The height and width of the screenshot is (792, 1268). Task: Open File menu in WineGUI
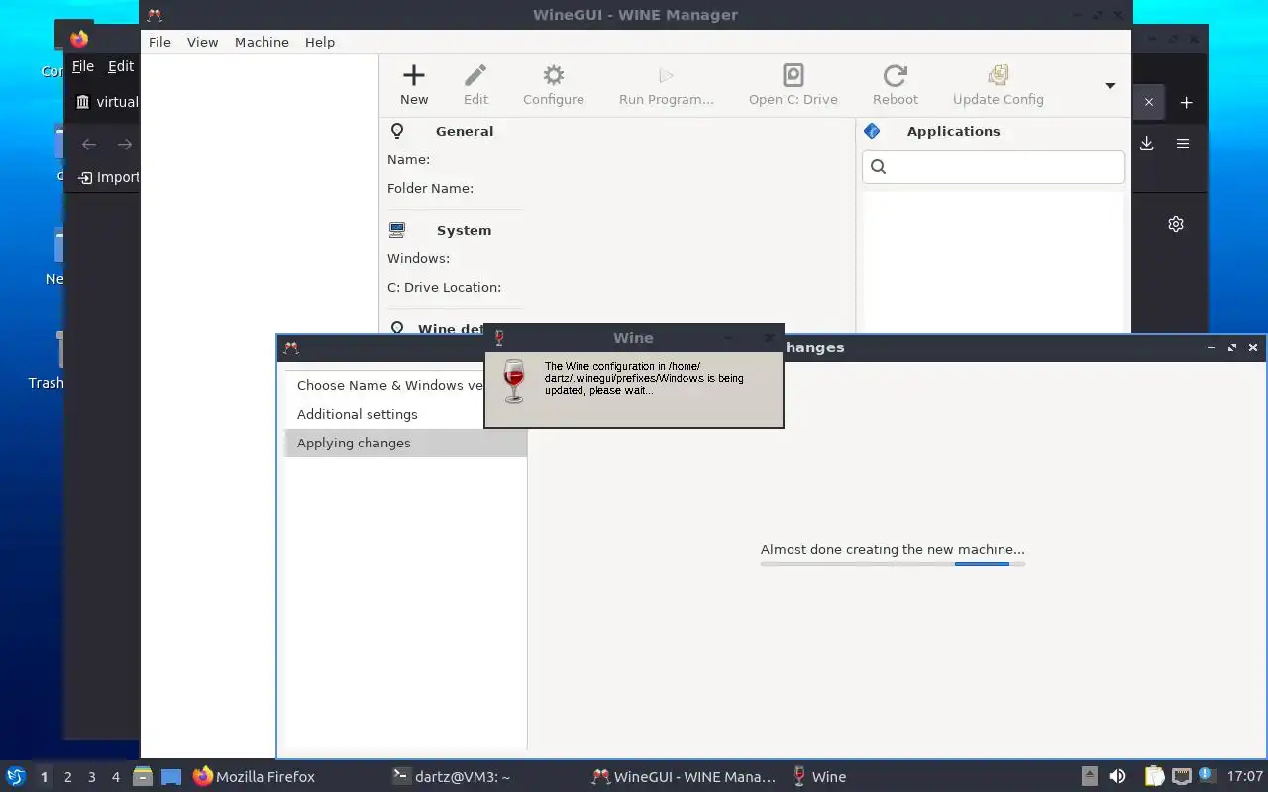[x=159, y=42]
